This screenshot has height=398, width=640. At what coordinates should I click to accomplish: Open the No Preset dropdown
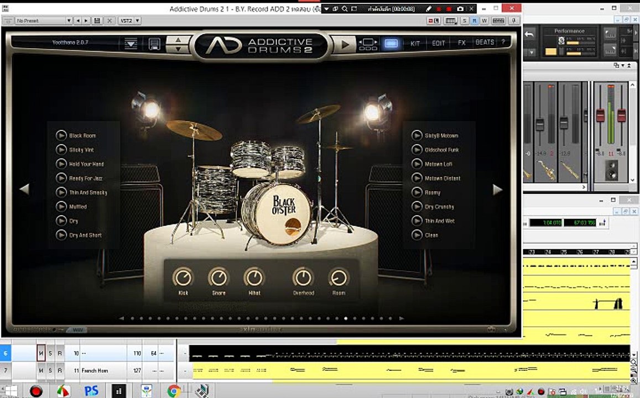coord(44,20)
